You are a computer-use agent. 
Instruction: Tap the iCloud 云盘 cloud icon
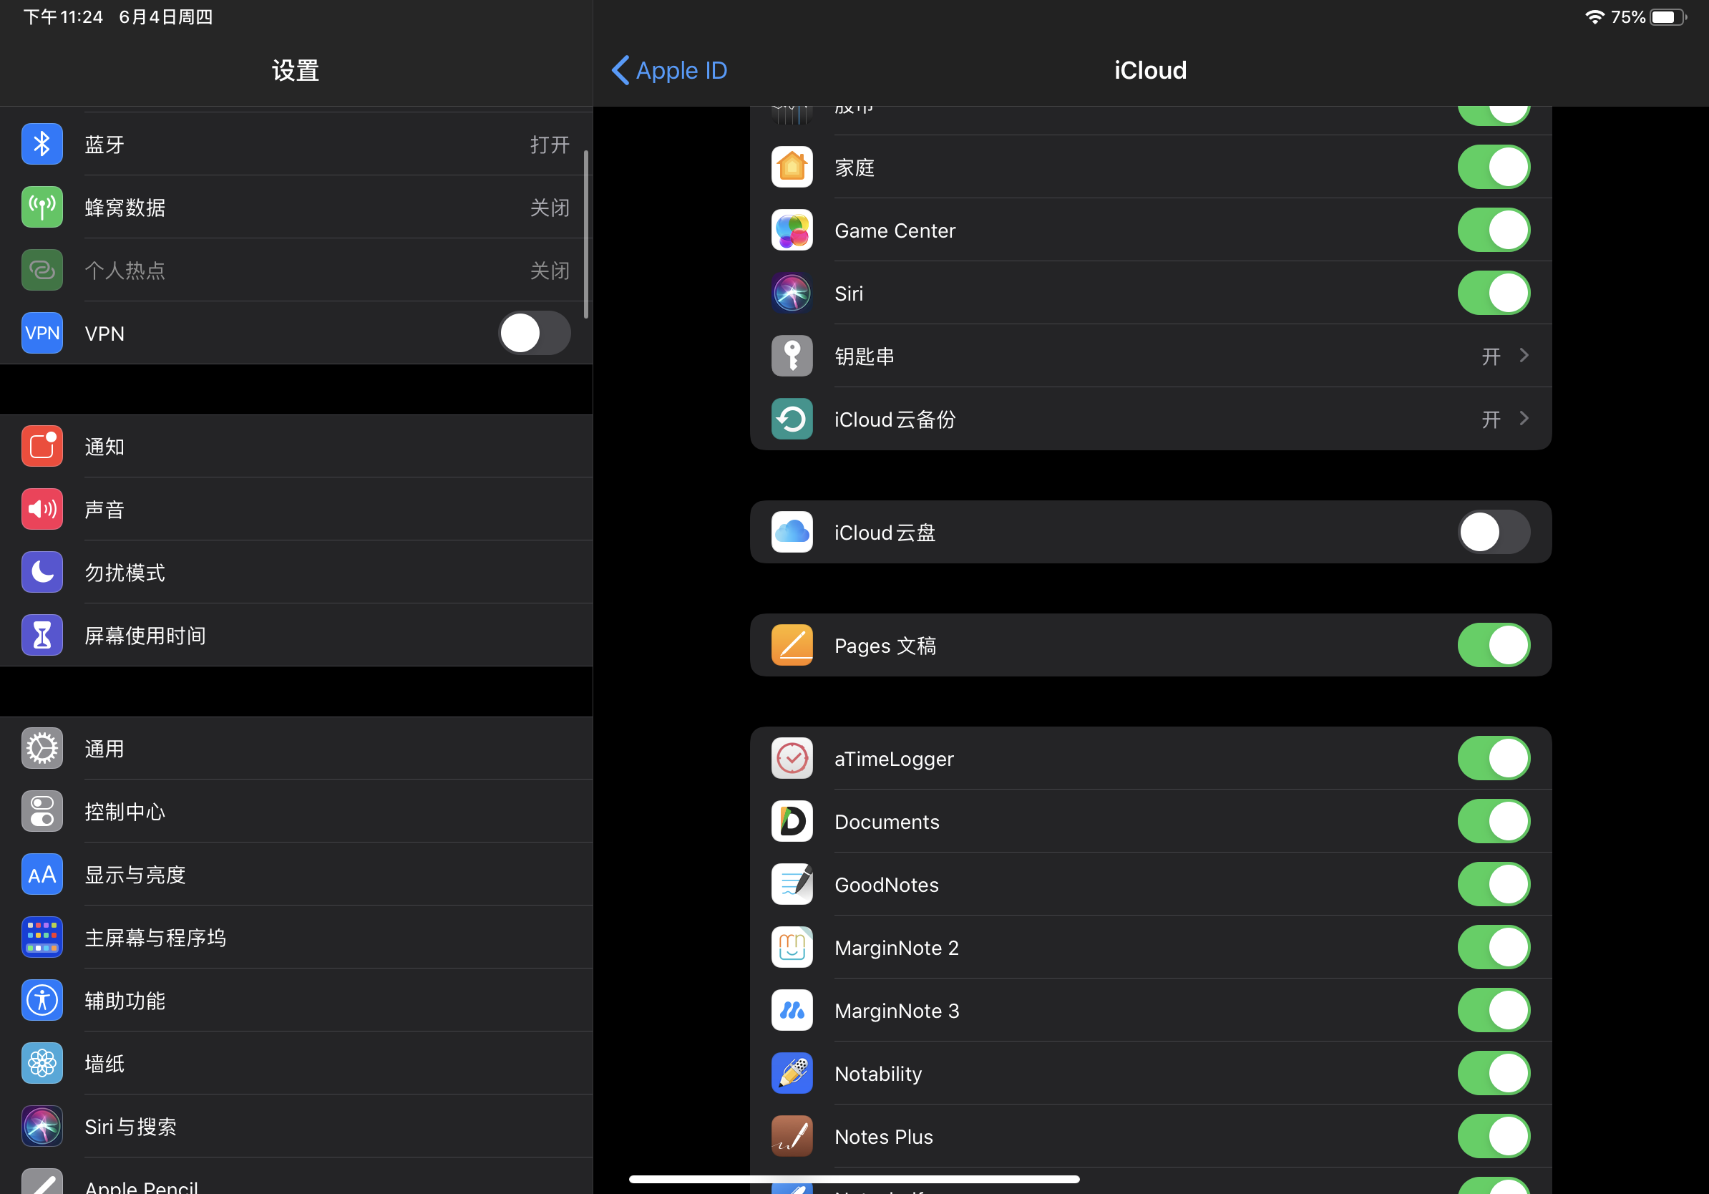pos(792,533)
